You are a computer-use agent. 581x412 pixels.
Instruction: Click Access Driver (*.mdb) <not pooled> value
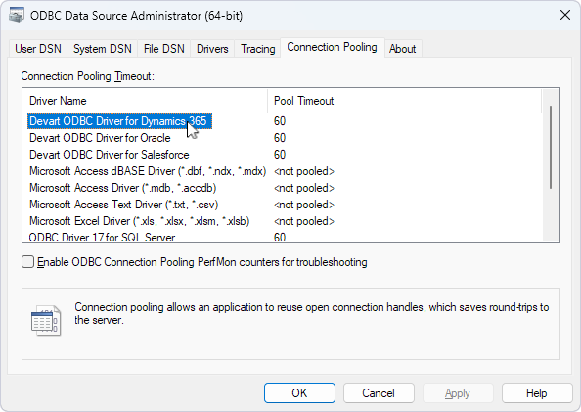(304, 188)
